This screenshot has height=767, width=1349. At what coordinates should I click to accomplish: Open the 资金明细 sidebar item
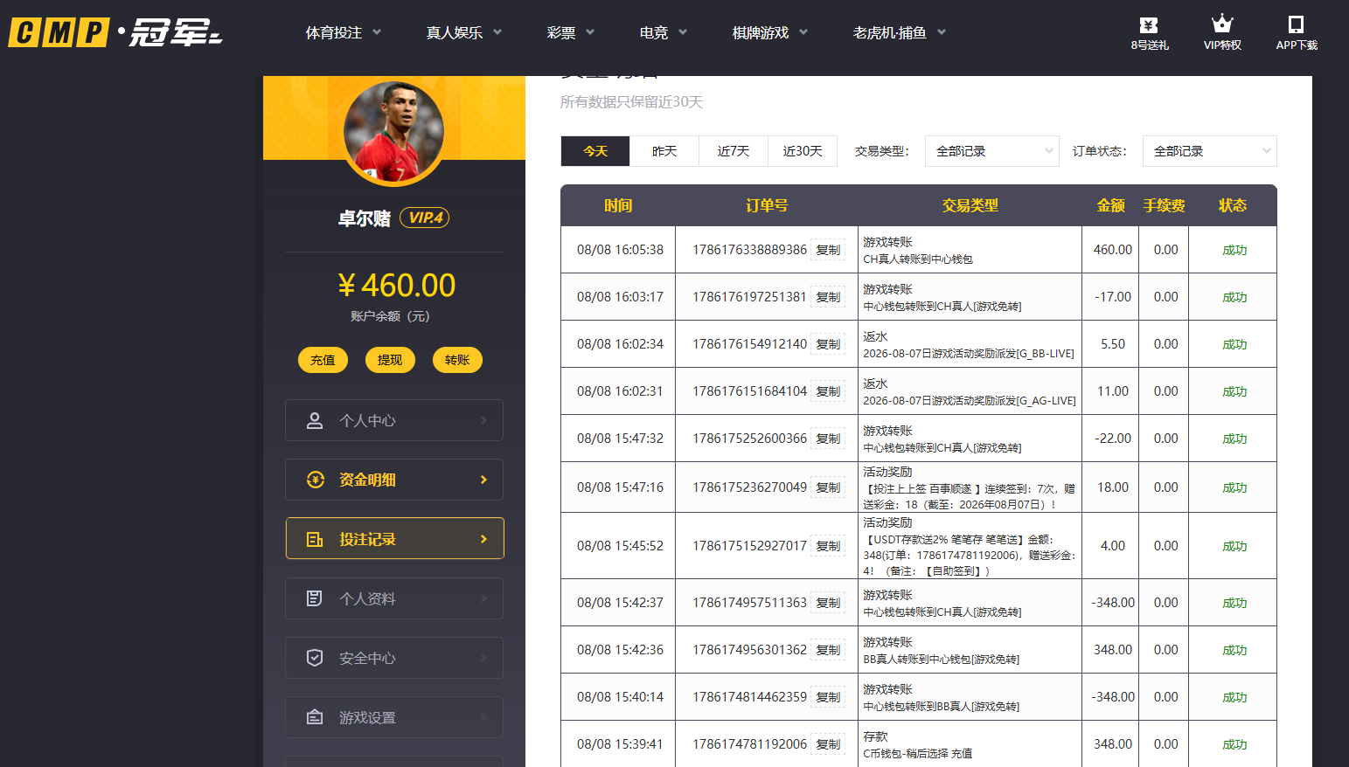pos(394,480)
